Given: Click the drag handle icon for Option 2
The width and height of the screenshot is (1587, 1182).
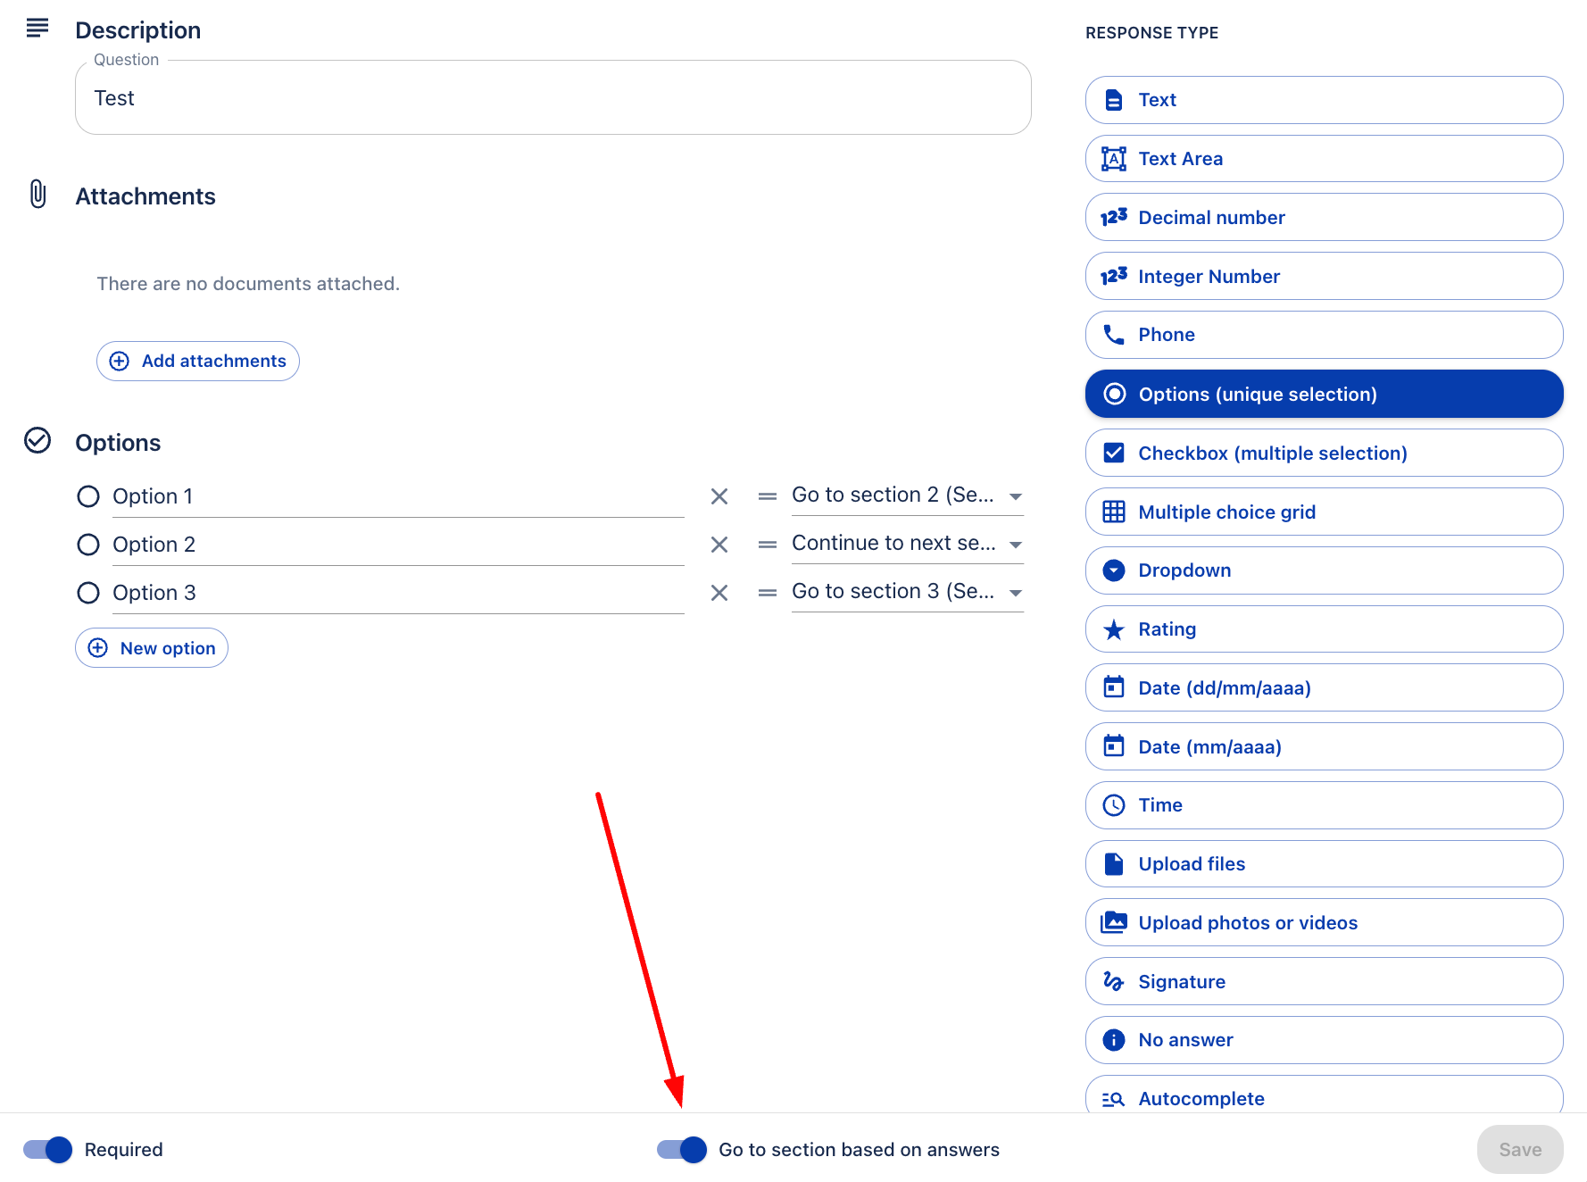Looking at the screenshot, I should (767, 545).
